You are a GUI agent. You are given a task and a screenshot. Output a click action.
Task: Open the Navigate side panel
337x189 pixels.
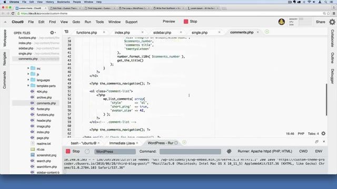pos(5,58)
